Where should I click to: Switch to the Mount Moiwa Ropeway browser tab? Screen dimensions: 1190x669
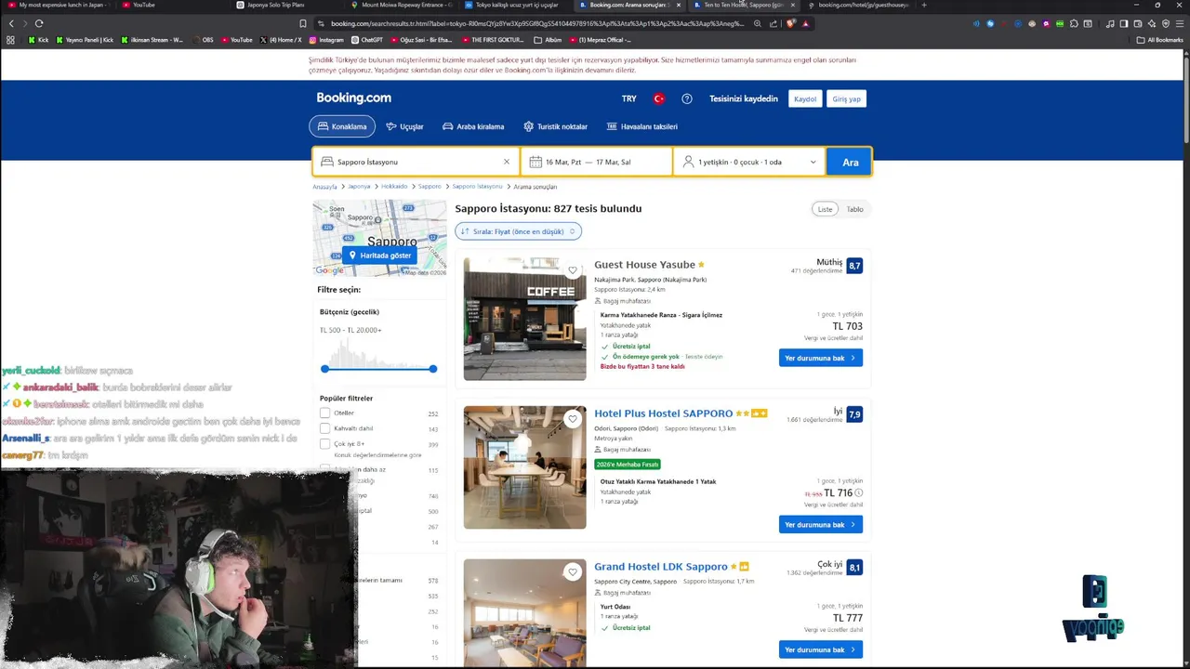401,5
